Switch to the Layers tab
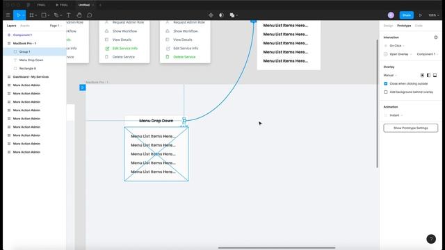Screen dimensions: 445x250 pos(11,26)
